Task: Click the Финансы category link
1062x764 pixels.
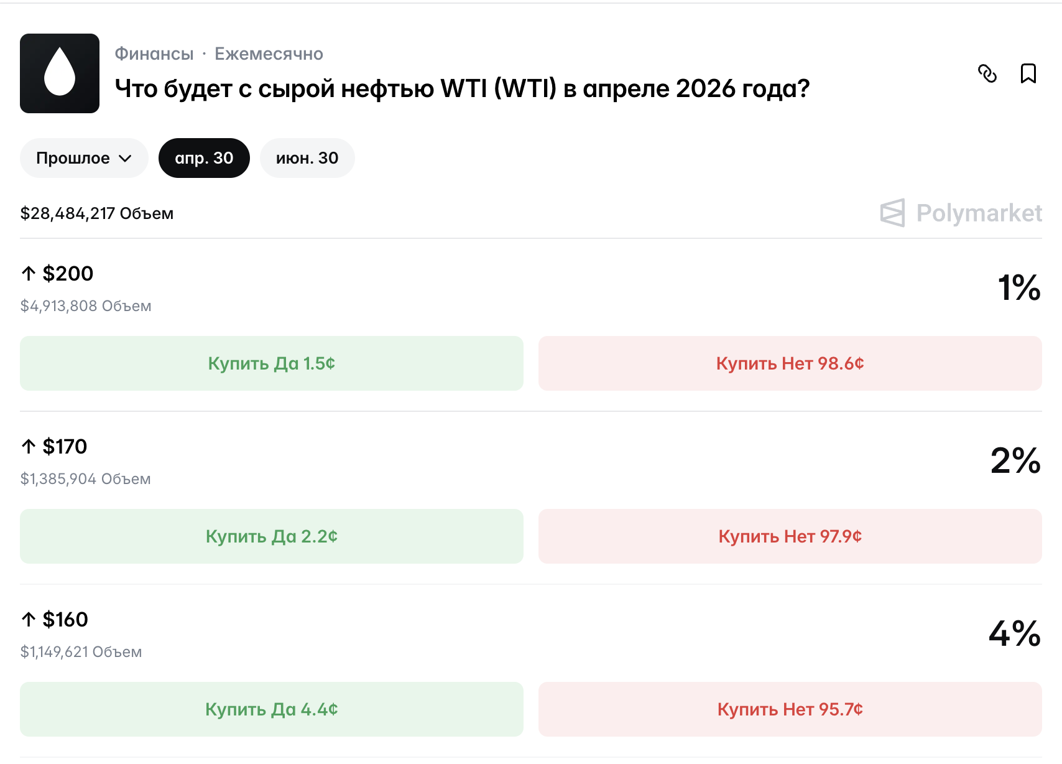Action: [154, 54]
